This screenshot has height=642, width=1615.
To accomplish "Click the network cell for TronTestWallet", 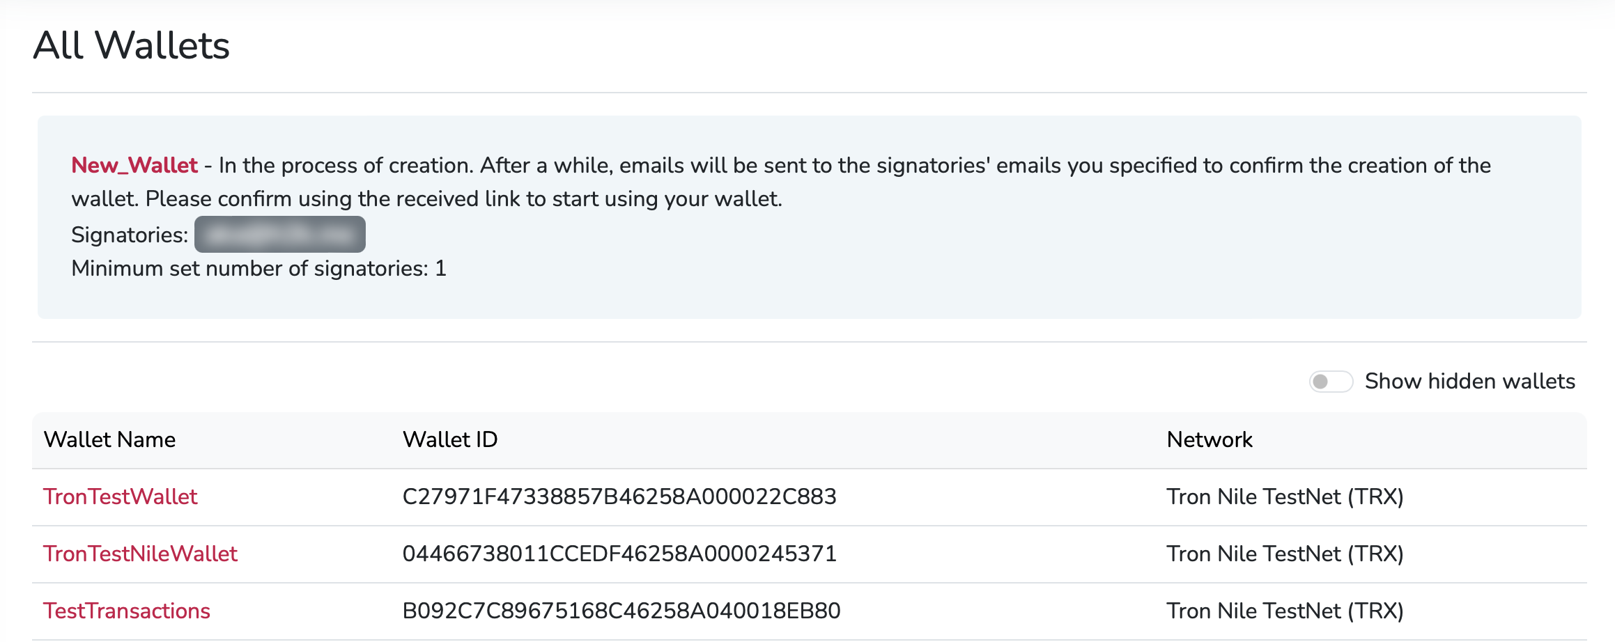I will point(1285,497).
